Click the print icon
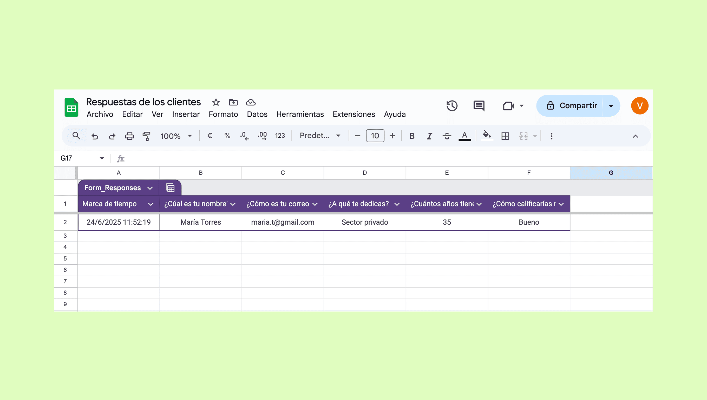 click(x=129, y=136)
